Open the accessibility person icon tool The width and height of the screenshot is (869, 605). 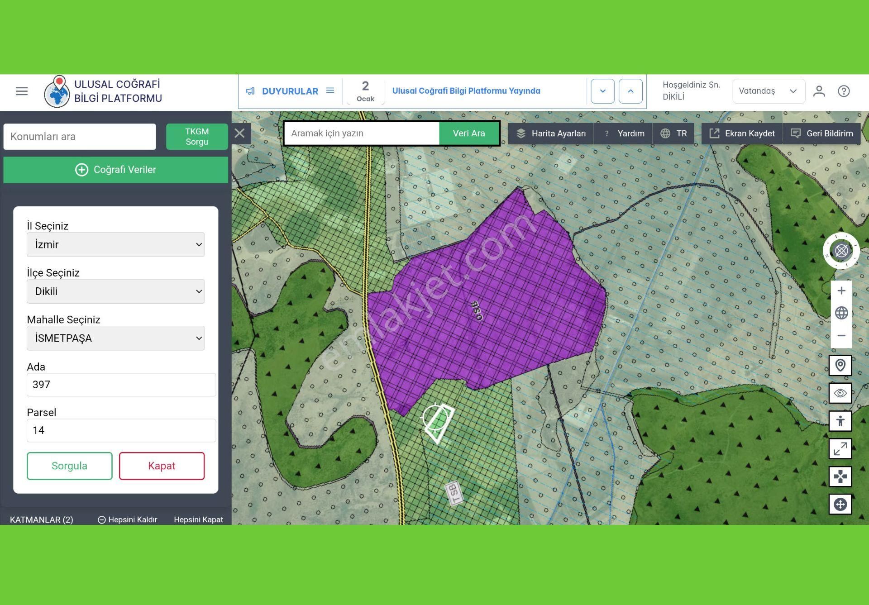(840, 421)
